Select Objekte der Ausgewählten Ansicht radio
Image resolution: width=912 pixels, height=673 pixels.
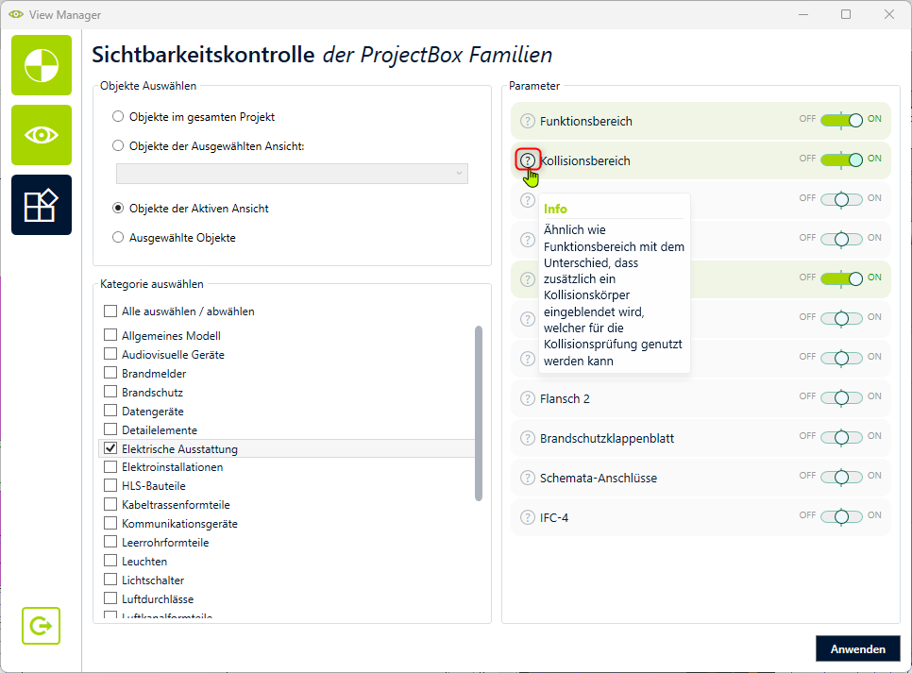pos(118,145)
